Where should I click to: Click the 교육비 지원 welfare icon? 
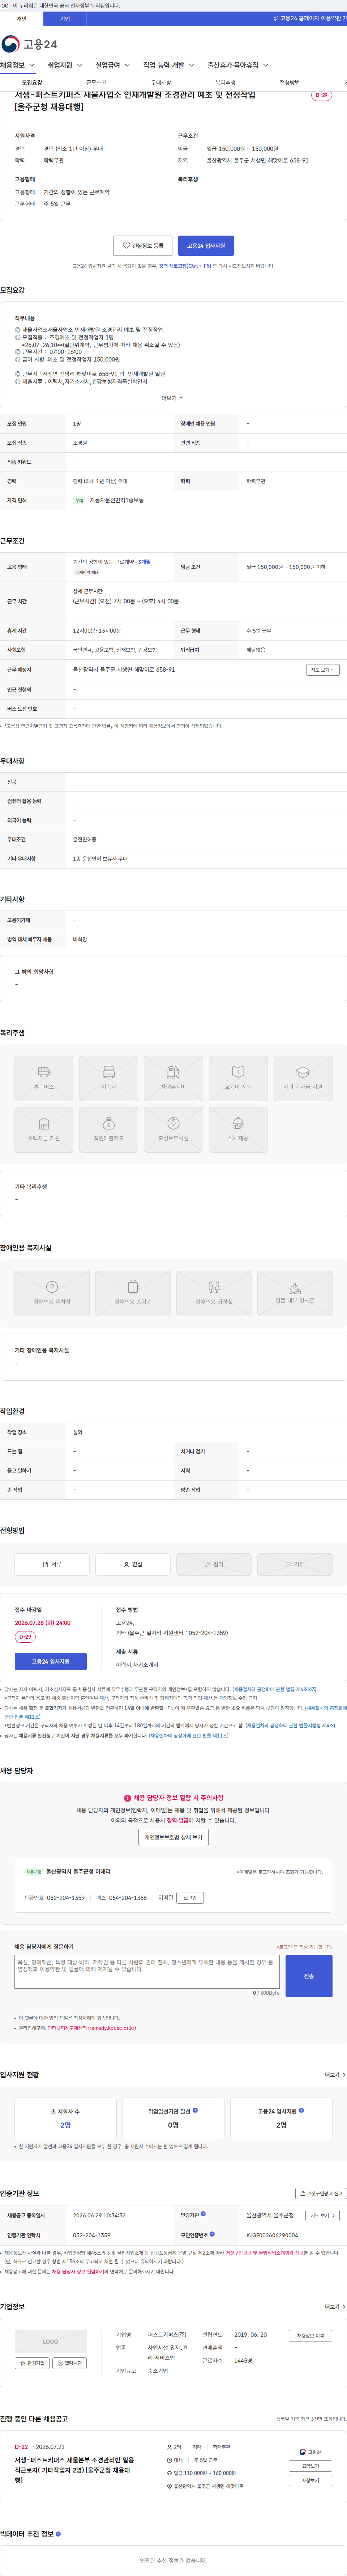coord(238,1079)
